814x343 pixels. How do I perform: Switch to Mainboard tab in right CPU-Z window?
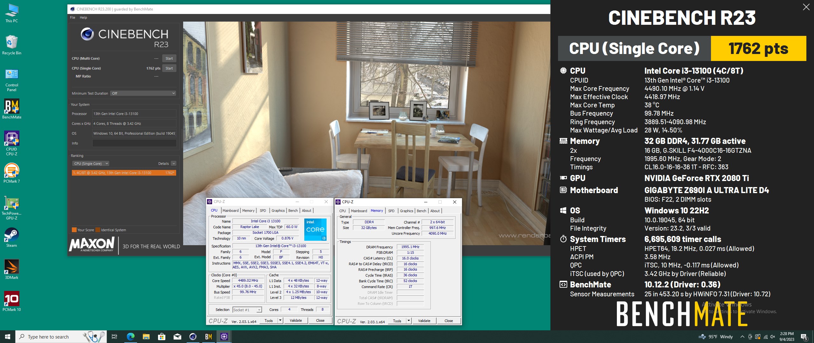coord(359,211)
